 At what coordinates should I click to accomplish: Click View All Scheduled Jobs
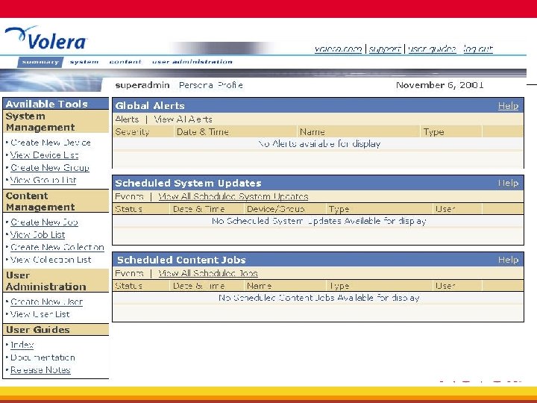(208, 273)
